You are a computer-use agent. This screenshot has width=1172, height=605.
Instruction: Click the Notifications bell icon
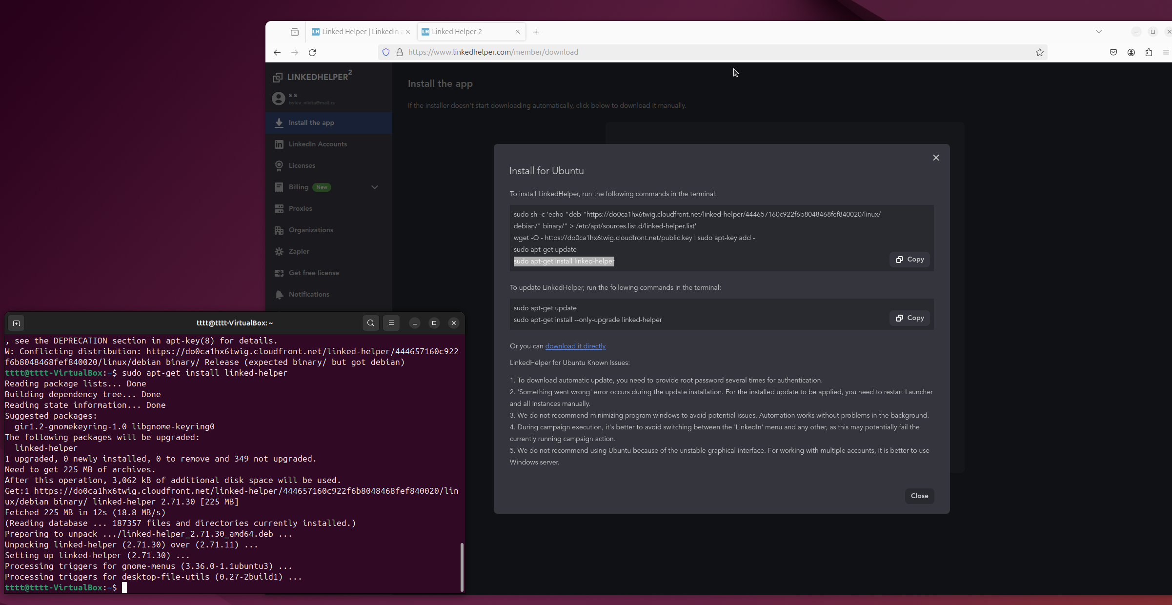279,295
